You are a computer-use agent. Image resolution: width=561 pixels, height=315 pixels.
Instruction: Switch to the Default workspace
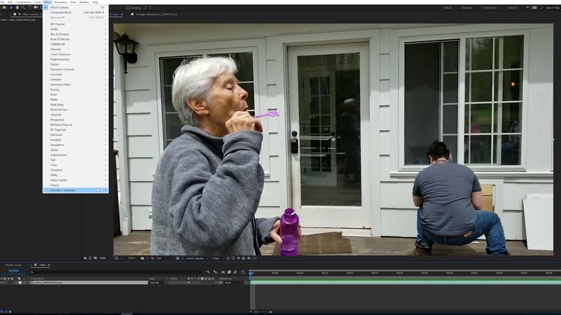(447, 7)
